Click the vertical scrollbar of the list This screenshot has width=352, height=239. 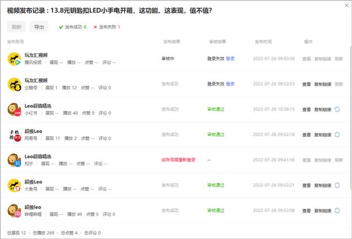(351, 118)
